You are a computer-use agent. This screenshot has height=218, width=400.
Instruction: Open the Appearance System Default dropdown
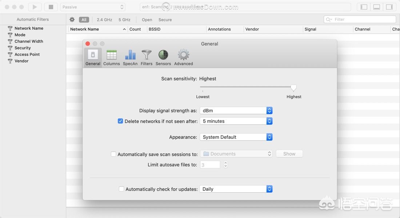coord(236,137)
